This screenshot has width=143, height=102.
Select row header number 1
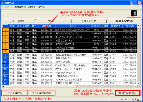5,30
